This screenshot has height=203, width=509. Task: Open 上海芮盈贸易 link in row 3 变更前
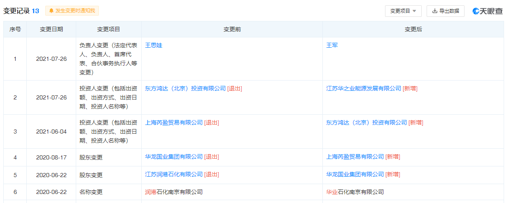[x=174, y=122]
